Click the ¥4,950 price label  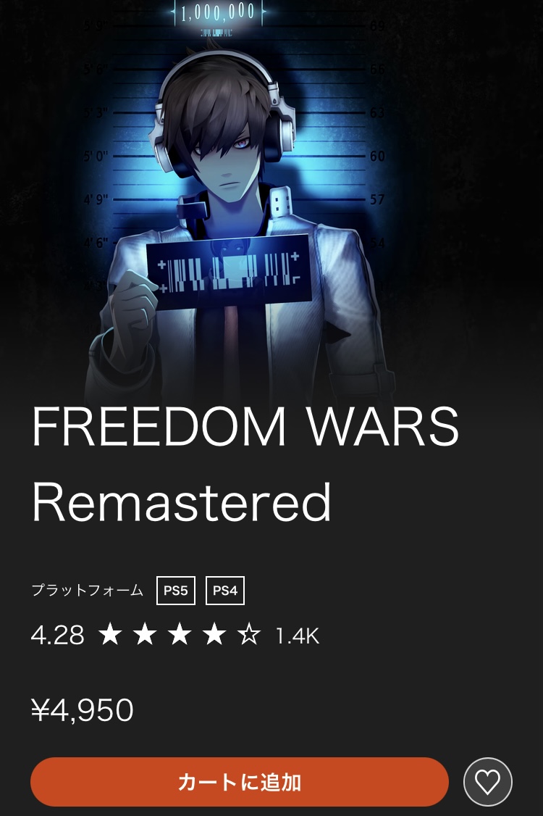point(83,710)
